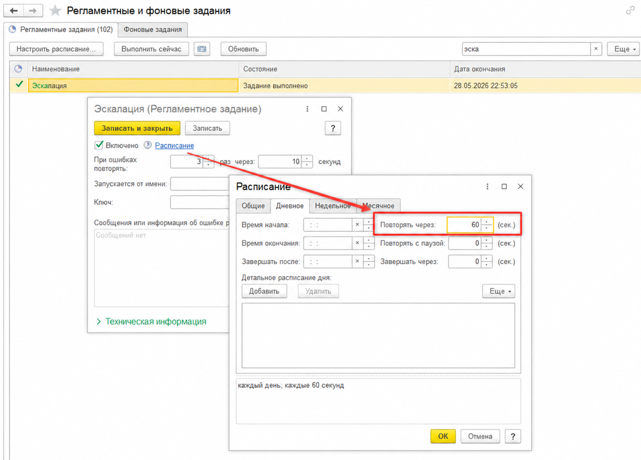The image size is (641, 460).
Task: Open the 'Расписание' link
Action: (174, 145)
